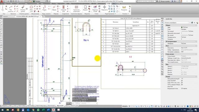Switch to the Главная ribbon tab

8,4
